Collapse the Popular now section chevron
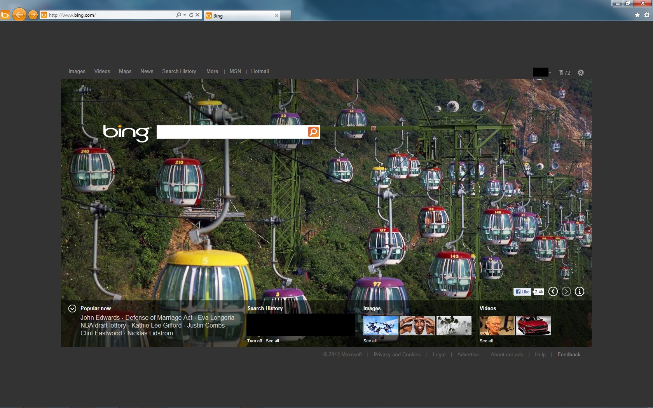Image resolution: width=653 pixels, height=408 pixels. (72, 308)
